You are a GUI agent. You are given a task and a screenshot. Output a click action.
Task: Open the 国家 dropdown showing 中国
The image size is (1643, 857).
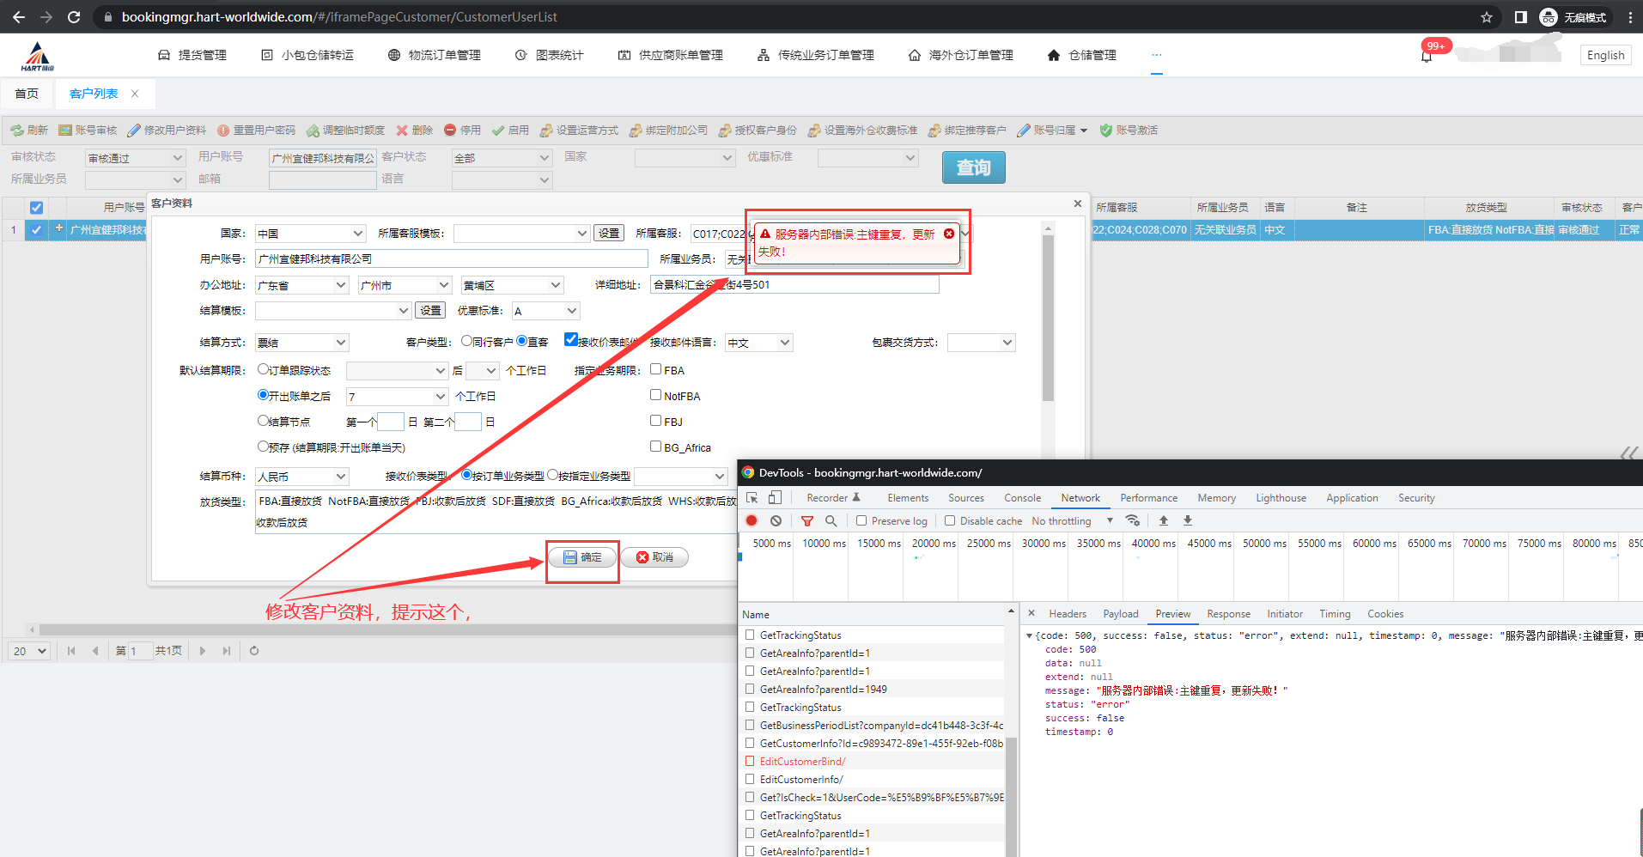coord(310,234)
